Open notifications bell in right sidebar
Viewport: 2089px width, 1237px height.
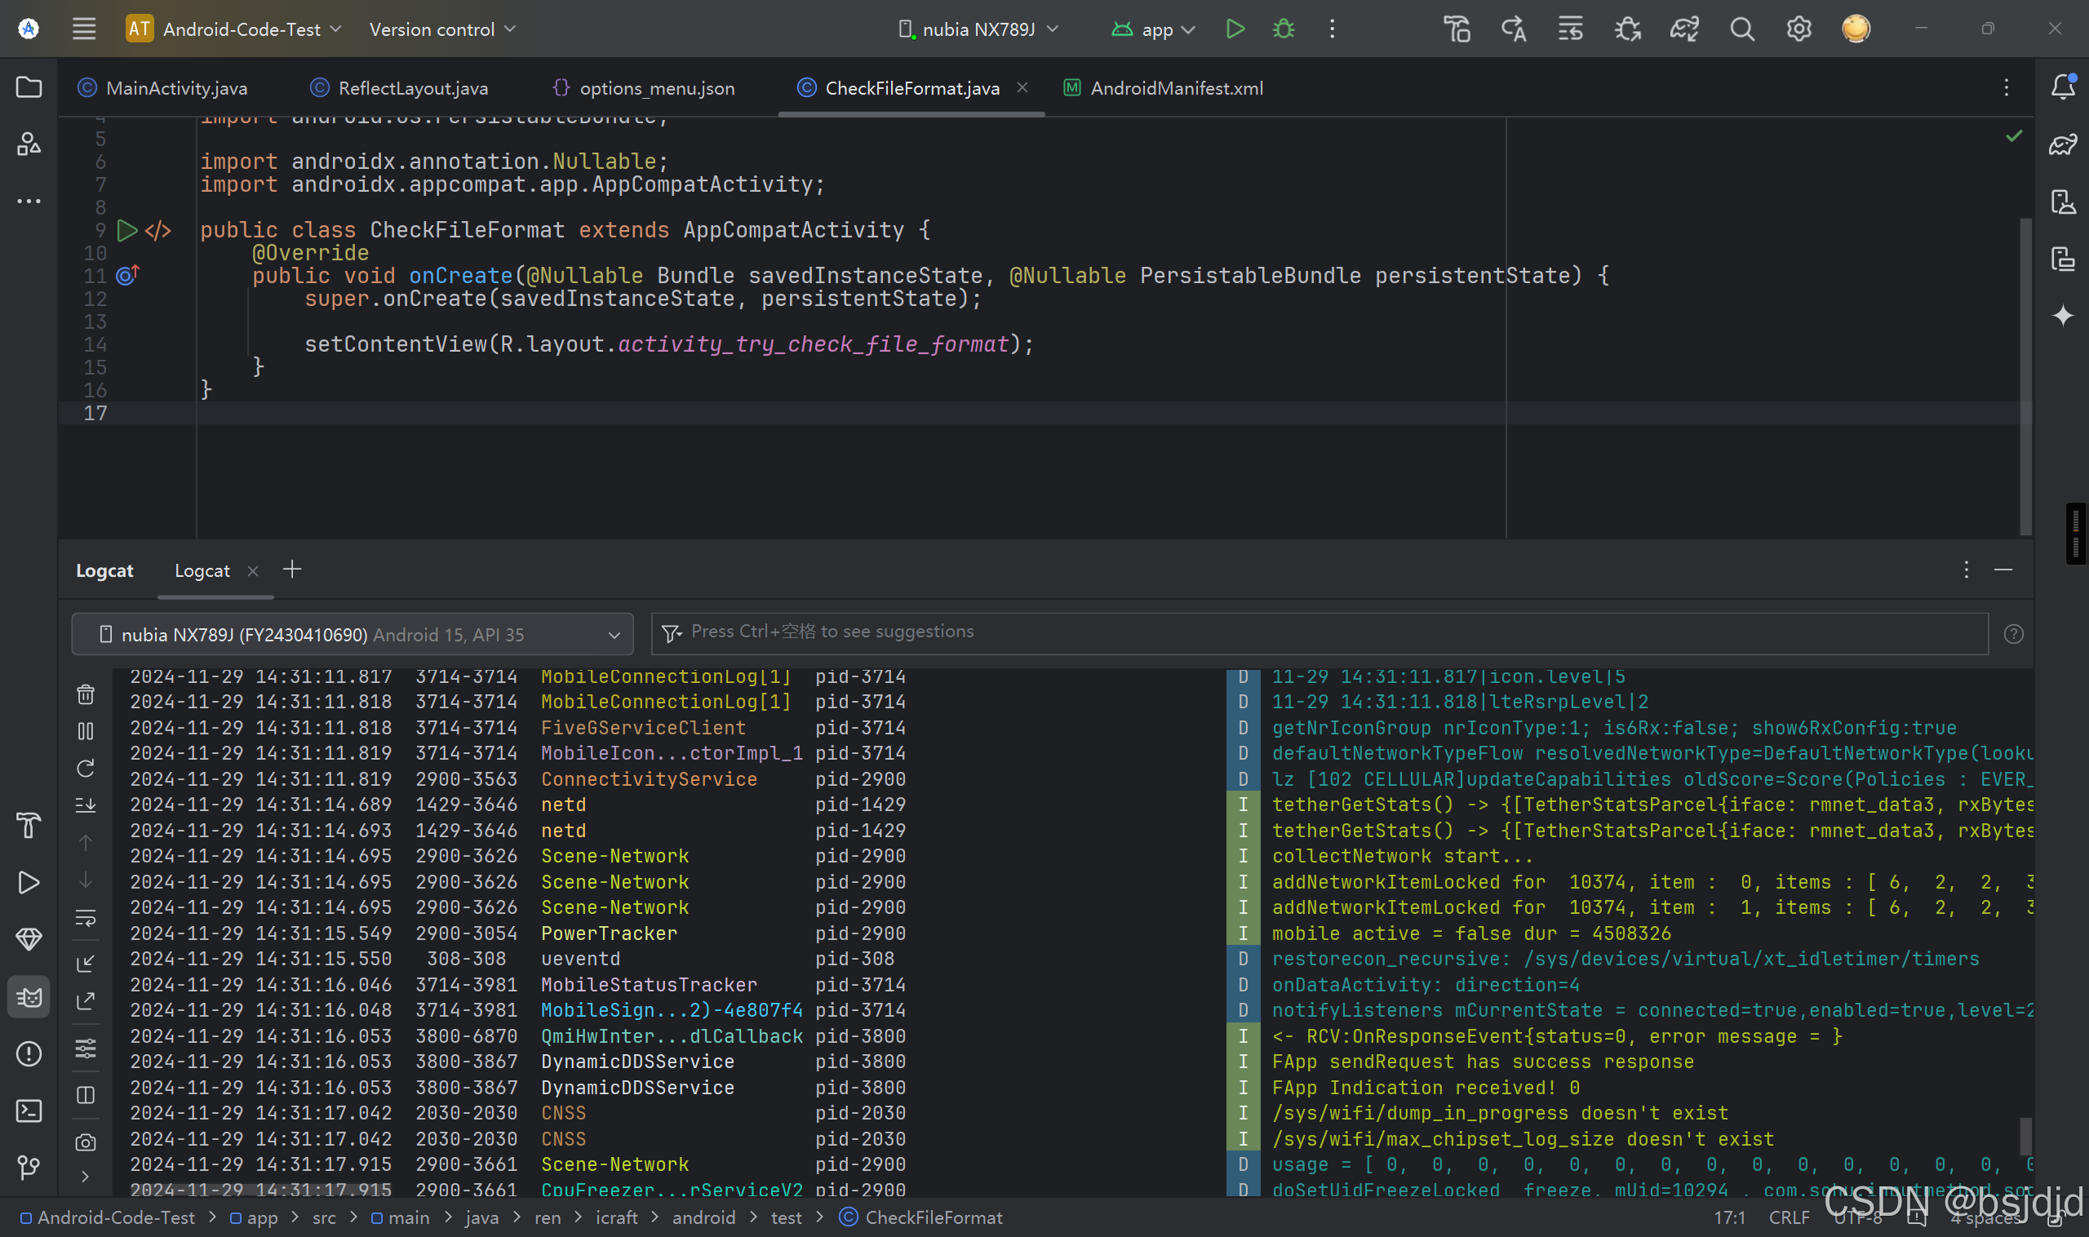[2062, 86]
